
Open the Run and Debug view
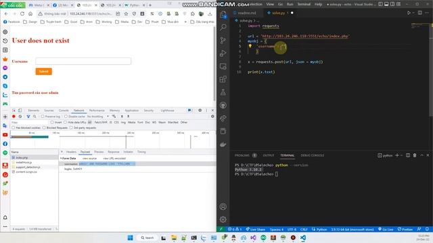223,53
